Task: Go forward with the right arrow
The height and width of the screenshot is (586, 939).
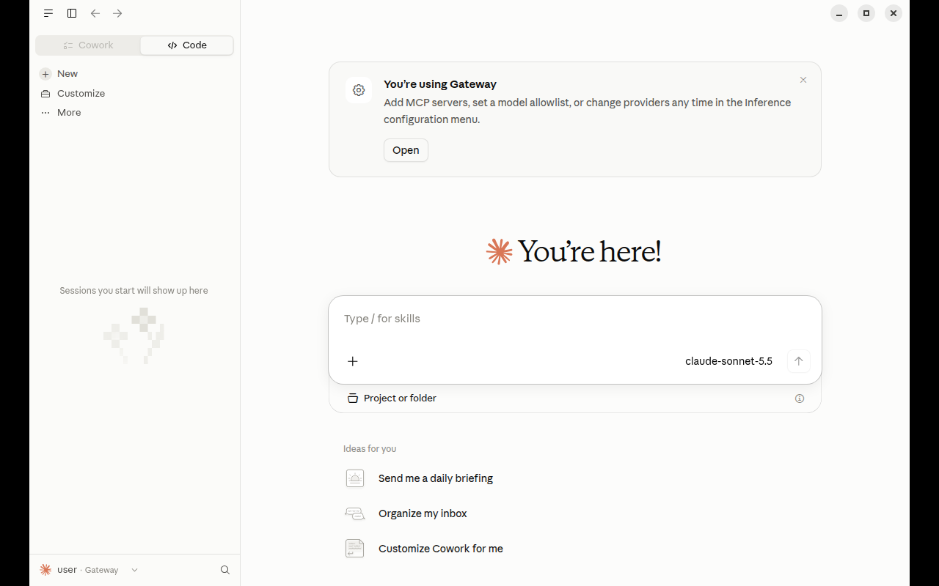Action: click(117, 13)
